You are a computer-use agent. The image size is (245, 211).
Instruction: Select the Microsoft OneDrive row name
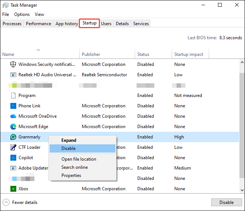click(38, 116)
